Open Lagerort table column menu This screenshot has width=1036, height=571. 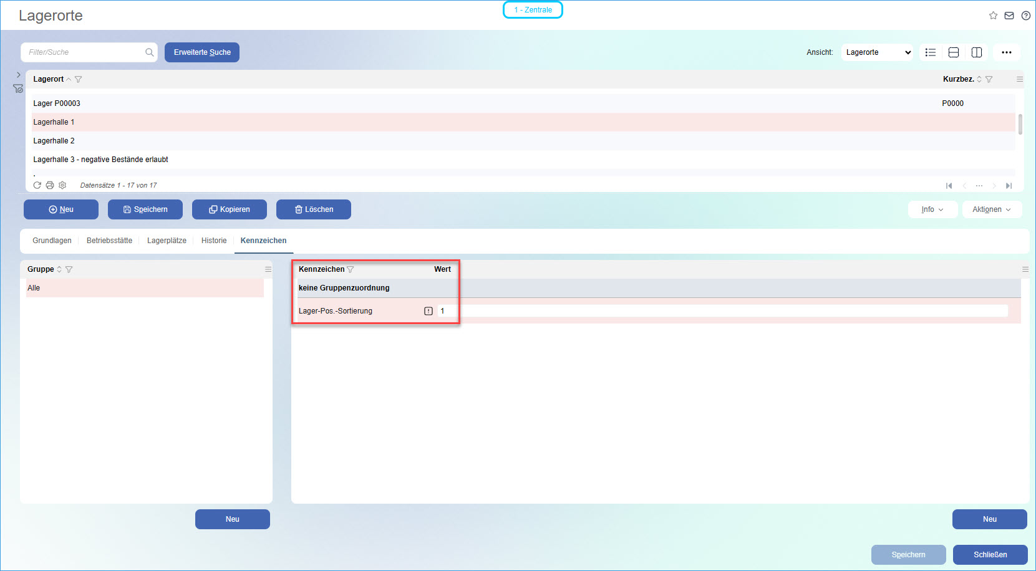click(1020, 79)
